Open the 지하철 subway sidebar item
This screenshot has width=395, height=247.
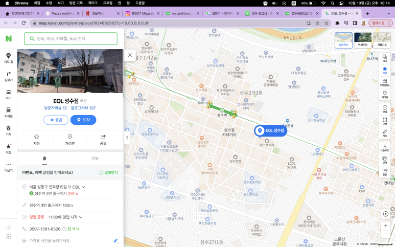coord(8,113)
